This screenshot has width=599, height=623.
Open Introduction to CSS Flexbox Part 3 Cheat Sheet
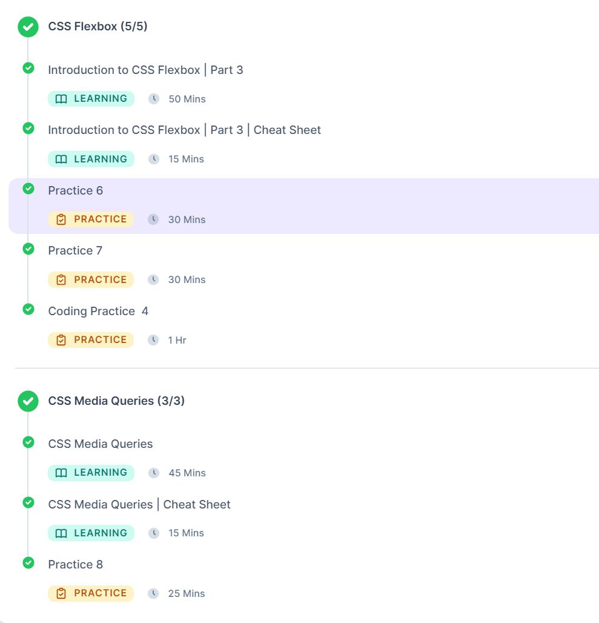tap(184, 130)
